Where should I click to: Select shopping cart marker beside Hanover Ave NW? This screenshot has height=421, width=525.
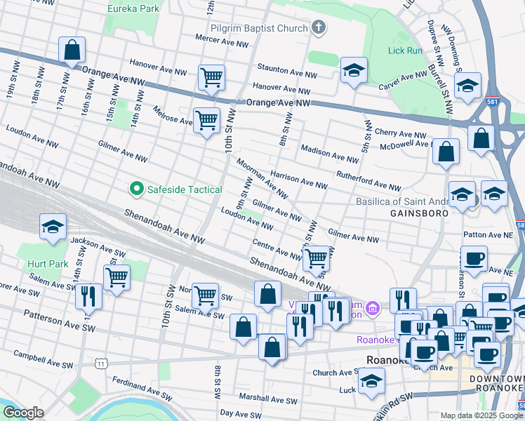(211, 79)
